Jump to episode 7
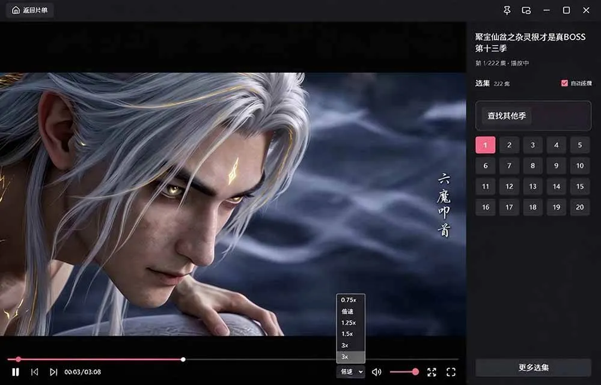Screen dimensions: 601x385 point(509,166)
